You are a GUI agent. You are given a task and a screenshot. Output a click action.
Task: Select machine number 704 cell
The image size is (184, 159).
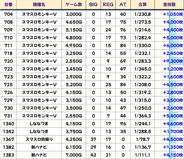tap(8, 14)
